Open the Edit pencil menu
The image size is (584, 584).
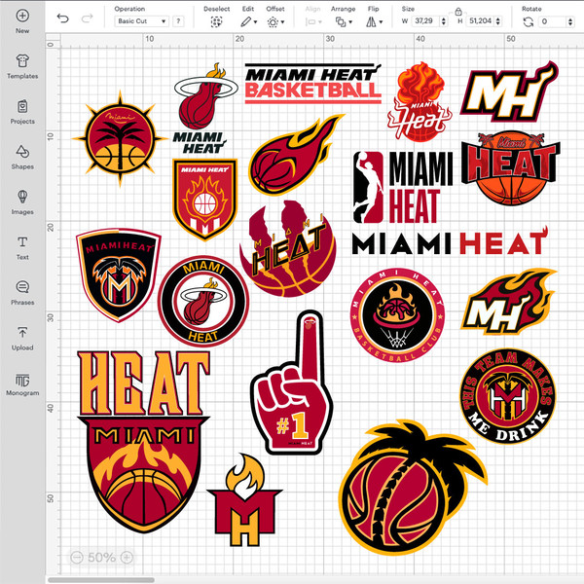point(248,22)
